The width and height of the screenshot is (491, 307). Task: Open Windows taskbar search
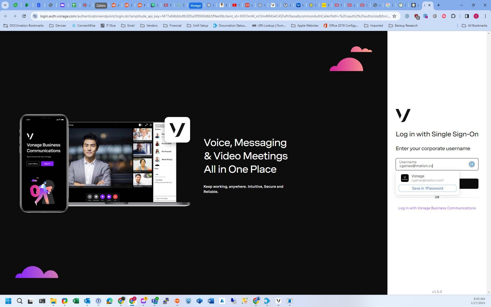click(x=20, y=301)
